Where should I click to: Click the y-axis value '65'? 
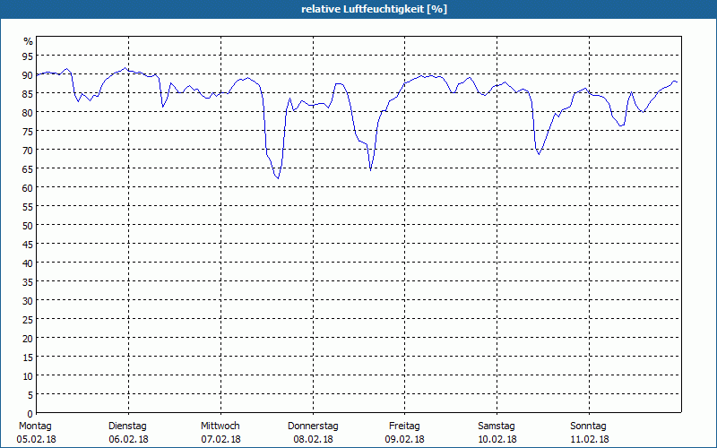(x=28, y=169)
